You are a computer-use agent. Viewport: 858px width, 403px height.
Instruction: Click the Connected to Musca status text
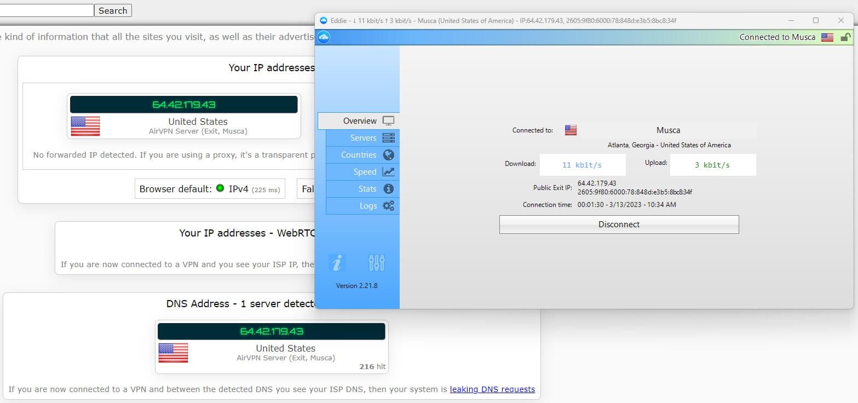coord(777,37)
